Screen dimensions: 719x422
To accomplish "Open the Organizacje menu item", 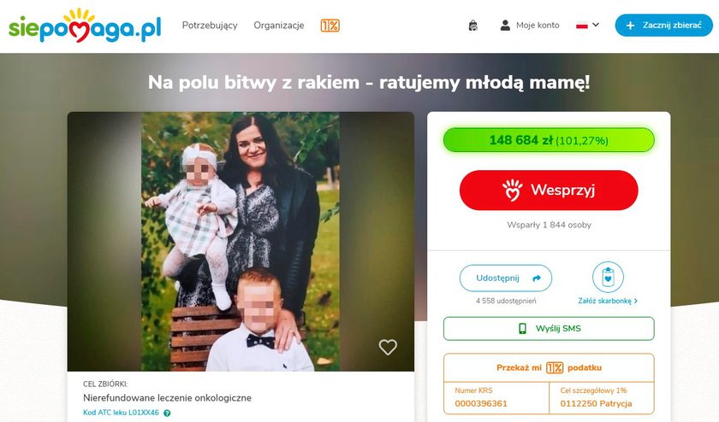I will tap(279, 25).
